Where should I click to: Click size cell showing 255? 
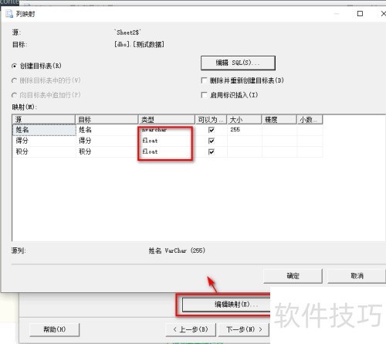point(245,130)
